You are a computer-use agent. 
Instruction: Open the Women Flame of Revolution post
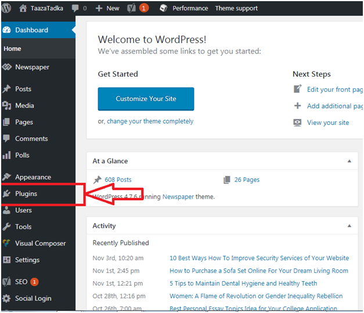[256, 296]
